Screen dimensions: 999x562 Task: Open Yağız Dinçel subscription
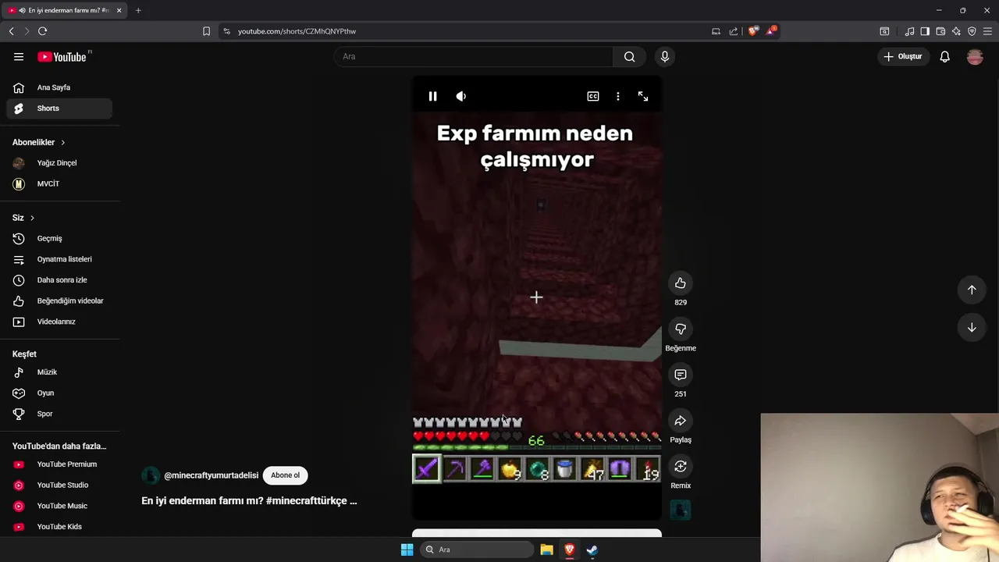click(59, 163)
